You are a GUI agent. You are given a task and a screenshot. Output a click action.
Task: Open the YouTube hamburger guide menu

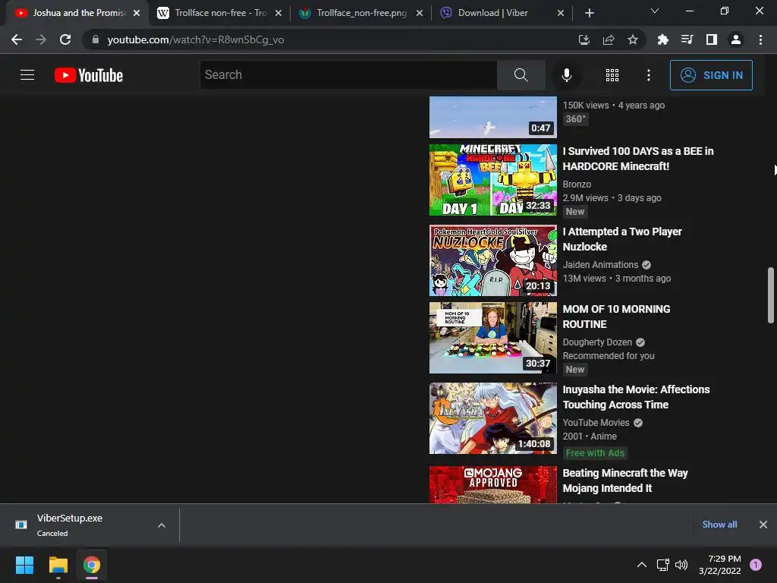pos(27,75)
